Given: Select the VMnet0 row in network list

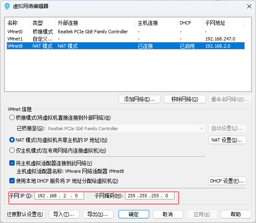Looking at the screenshot, I should pyautogui.click(x=15, y=32).
